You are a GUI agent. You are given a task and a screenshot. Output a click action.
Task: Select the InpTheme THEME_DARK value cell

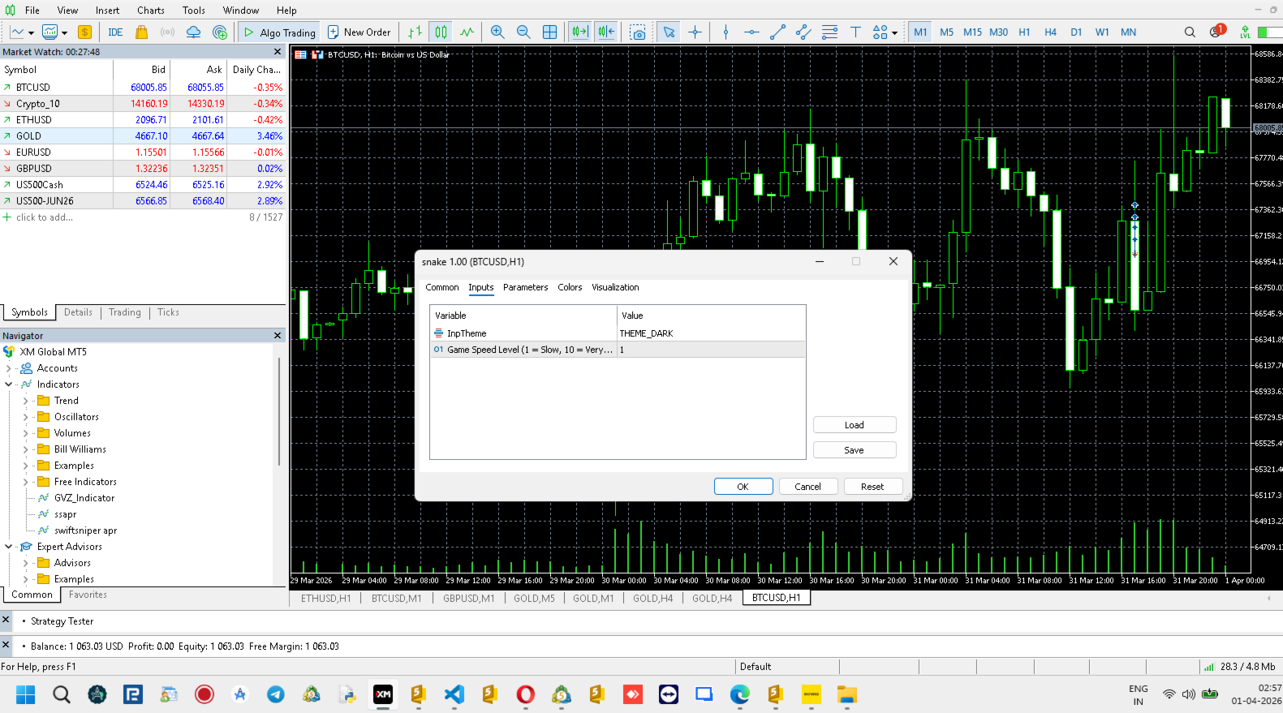pyautogui.click(x=712, y=333)
